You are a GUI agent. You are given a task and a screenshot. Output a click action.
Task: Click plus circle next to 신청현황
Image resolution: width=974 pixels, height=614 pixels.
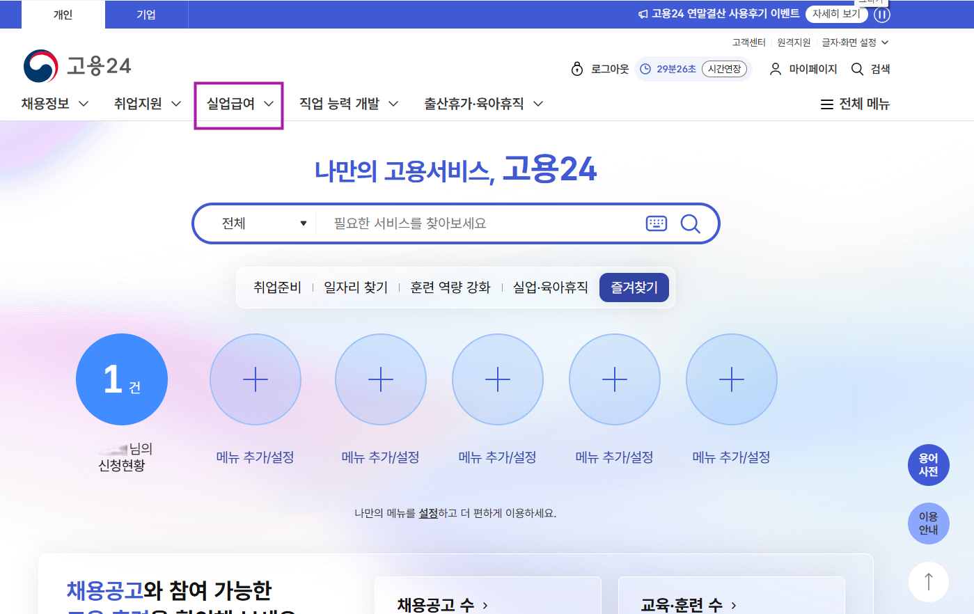[x=256, y=379]
